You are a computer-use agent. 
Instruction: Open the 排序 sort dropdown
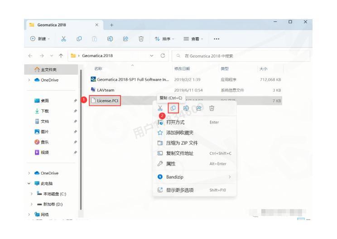(x=164, y=39)
